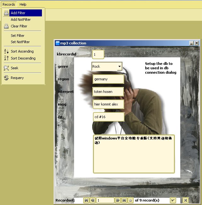Confirm changes with the checkmark button
Viewport: 202px width, 205px height.
173,200
